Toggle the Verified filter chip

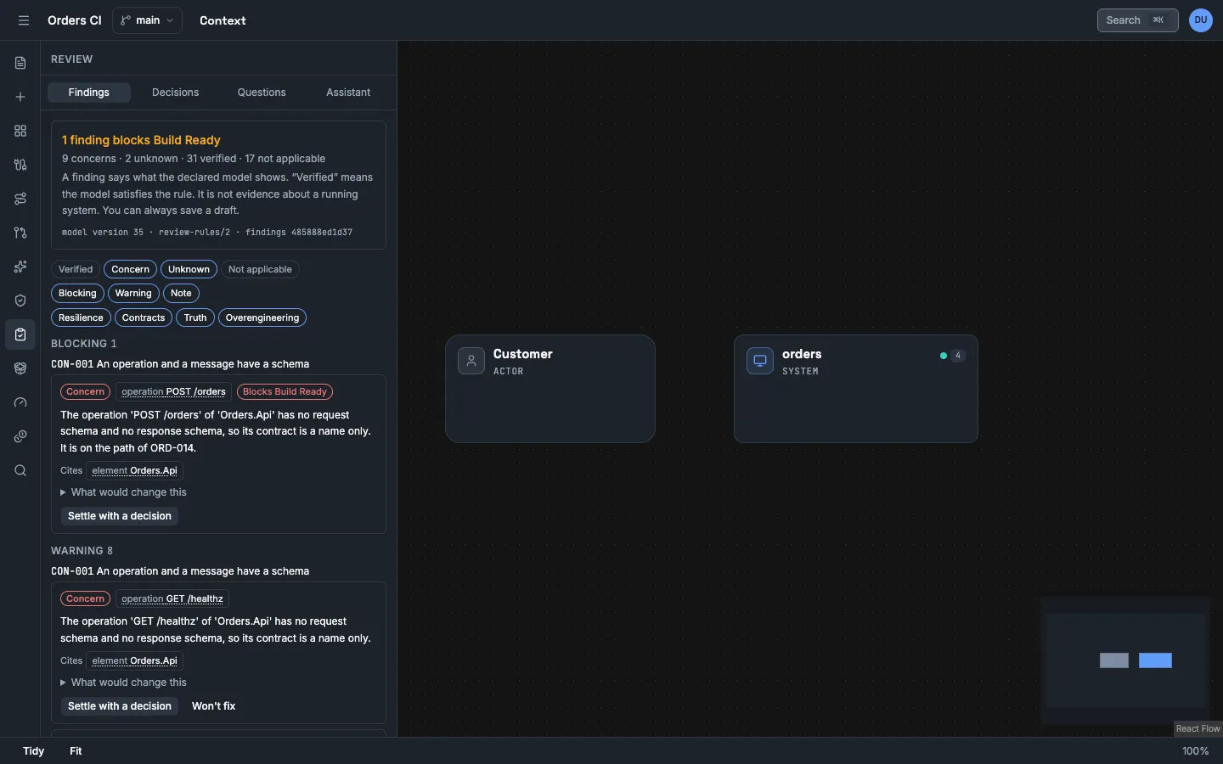(x=76, y=269)
